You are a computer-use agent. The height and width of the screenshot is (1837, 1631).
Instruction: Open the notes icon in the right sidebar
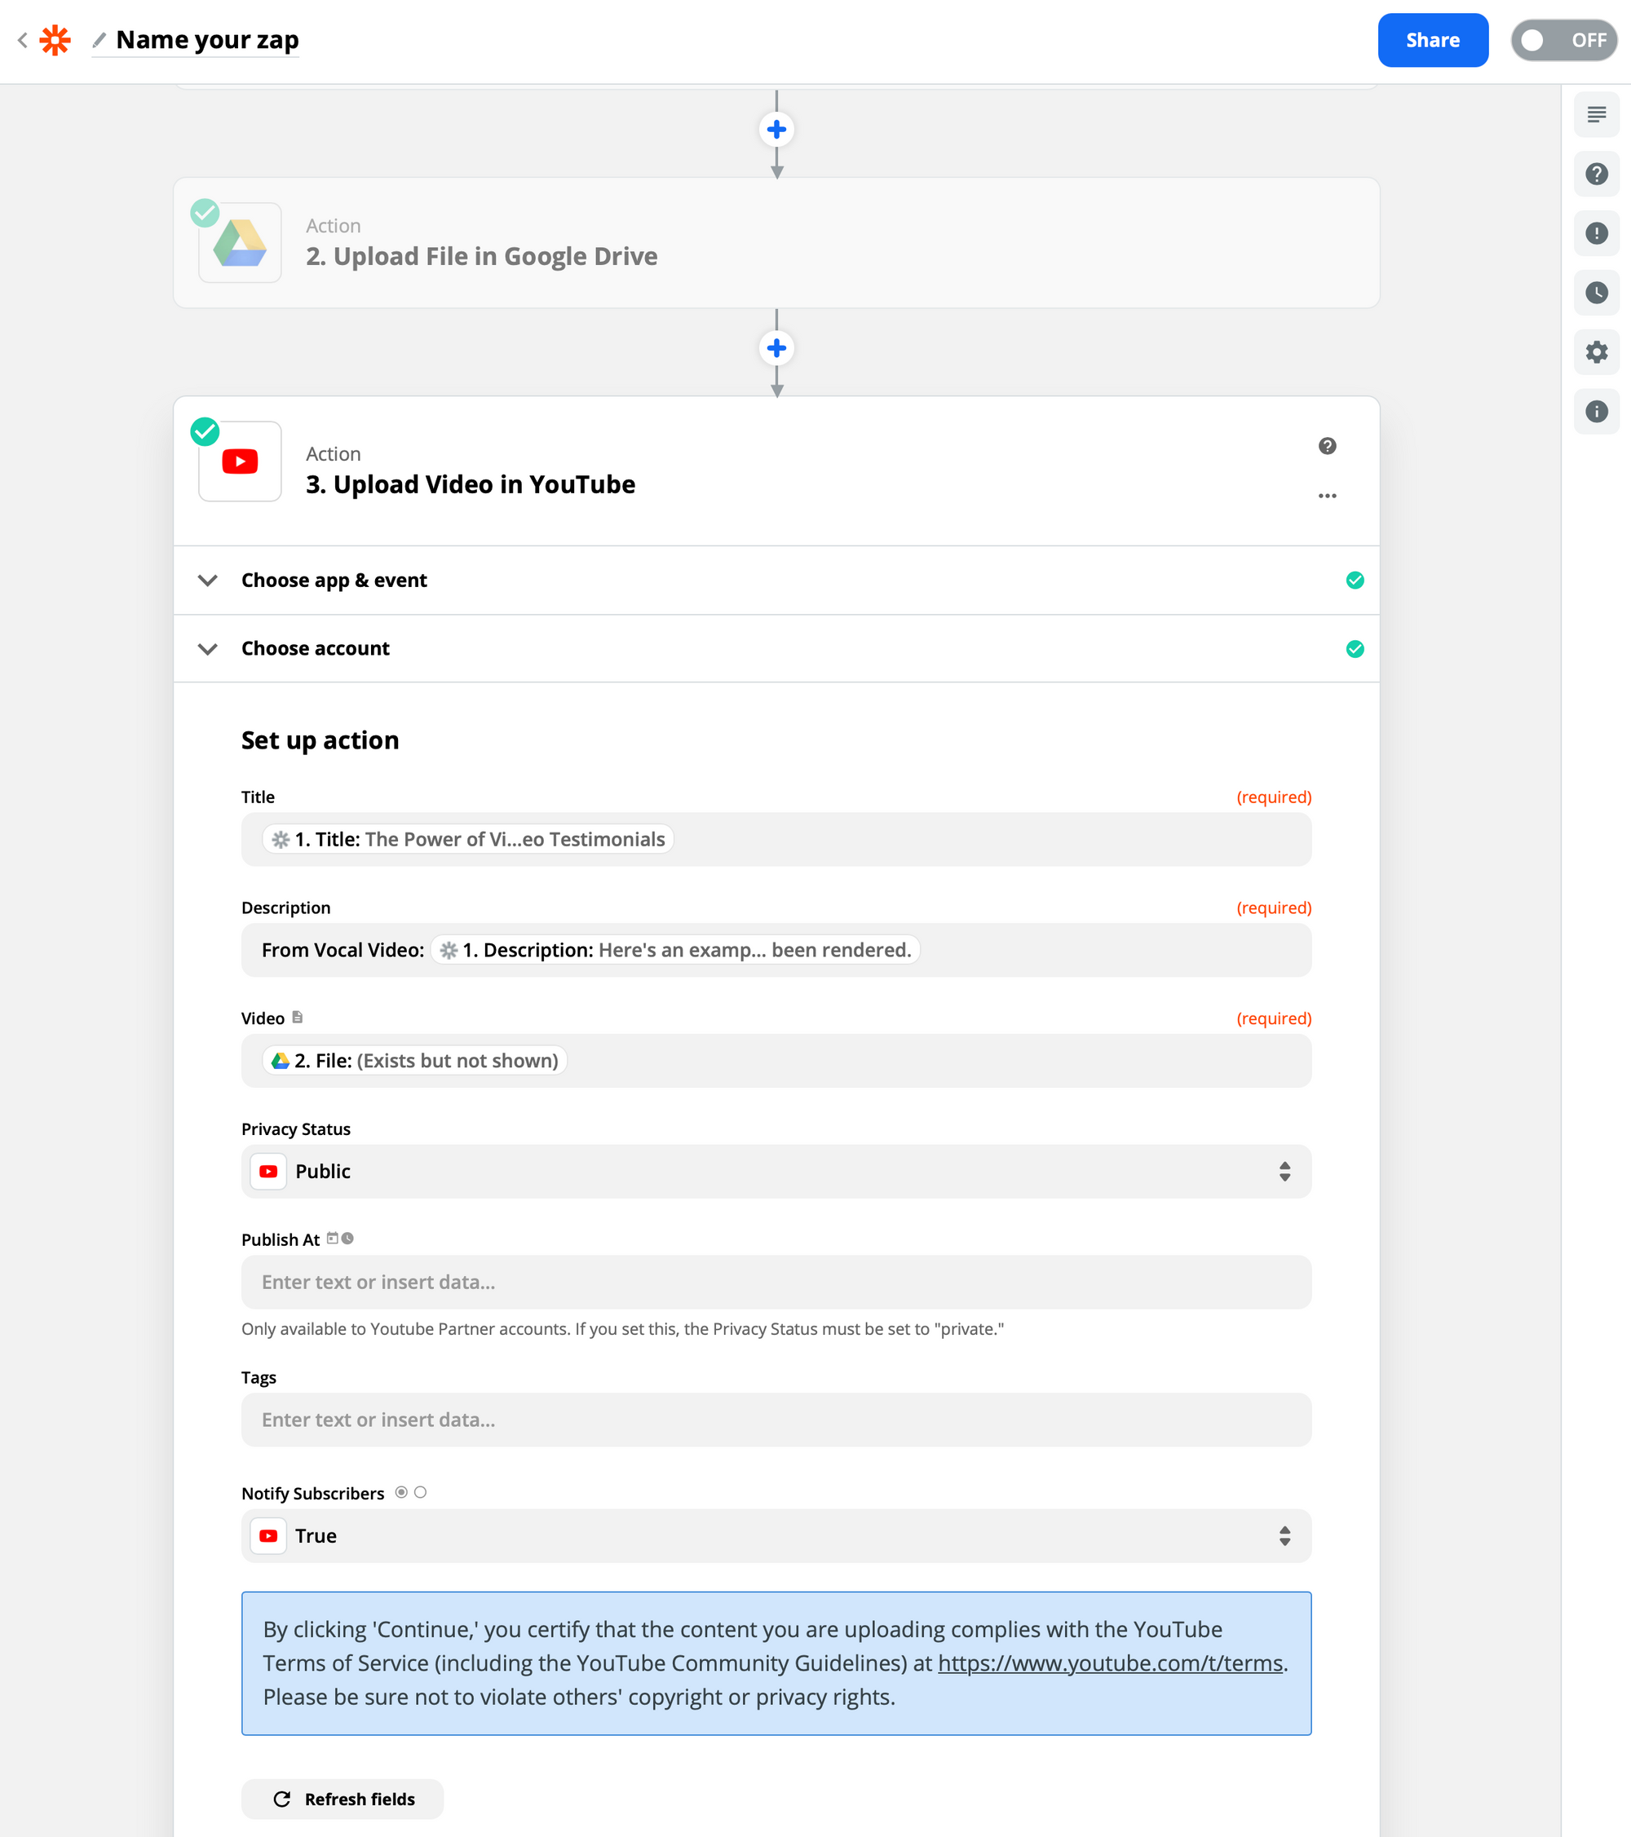1596,115
